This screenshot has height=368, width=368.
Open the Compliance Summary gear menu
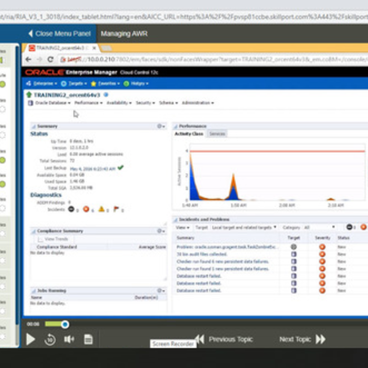pyautogui.click(x=161, y=231)
